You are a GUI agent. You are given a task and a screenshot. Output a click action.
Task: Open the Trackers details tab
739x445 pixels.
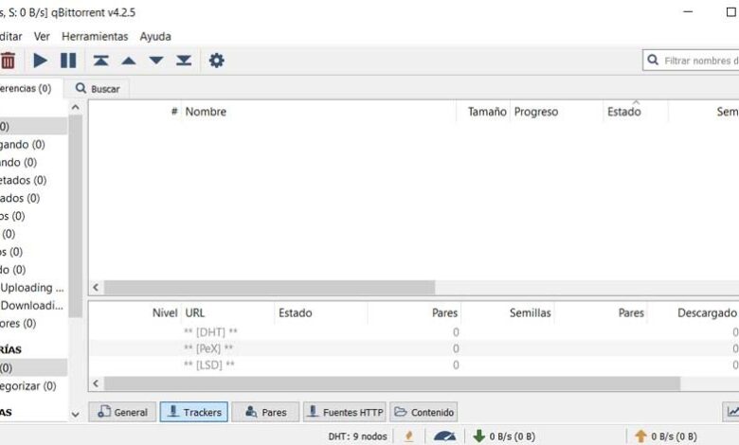tap(194, 412)
